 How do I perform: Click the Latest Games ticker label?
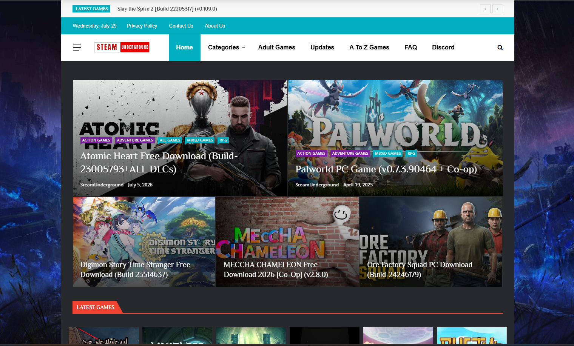(x=92, y=9)
